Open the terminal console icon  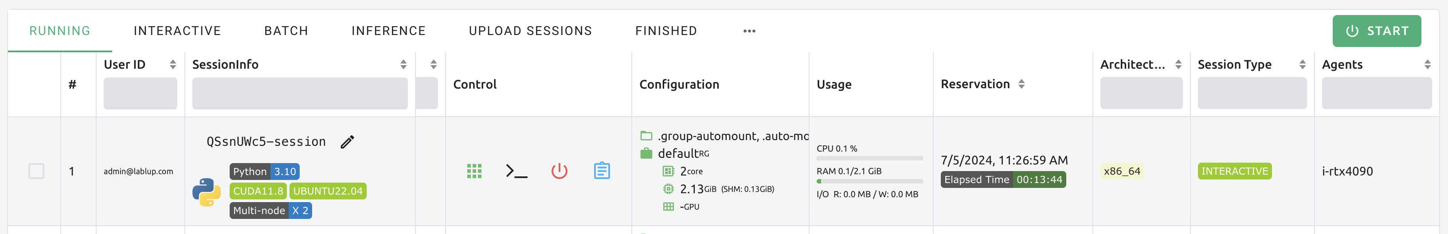[x=516, y=171]
